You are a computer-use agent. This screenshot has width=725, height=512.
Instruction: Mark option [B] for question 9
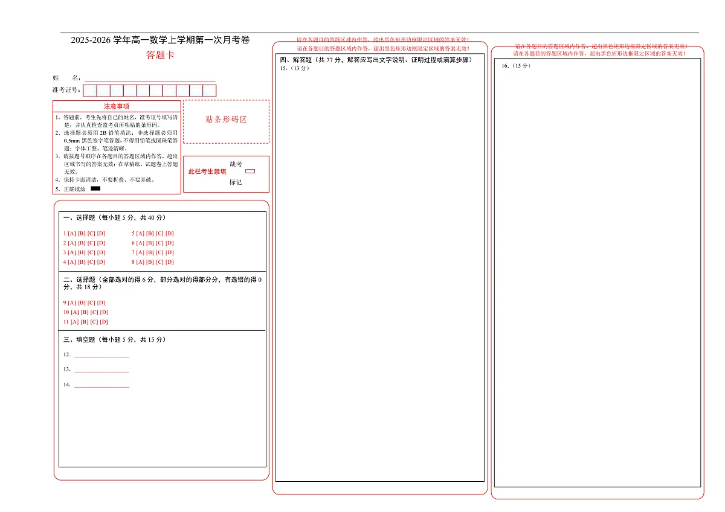coord(82,303)
